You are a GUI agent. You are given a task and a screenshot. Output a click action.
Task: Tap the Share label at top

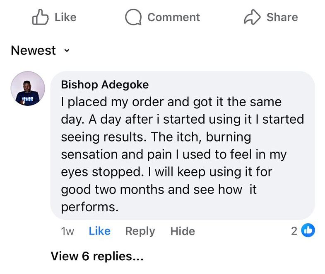point(282,17)
